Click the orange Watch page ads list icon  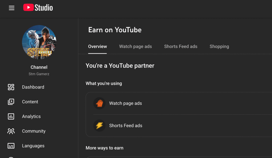click(99, 103)
